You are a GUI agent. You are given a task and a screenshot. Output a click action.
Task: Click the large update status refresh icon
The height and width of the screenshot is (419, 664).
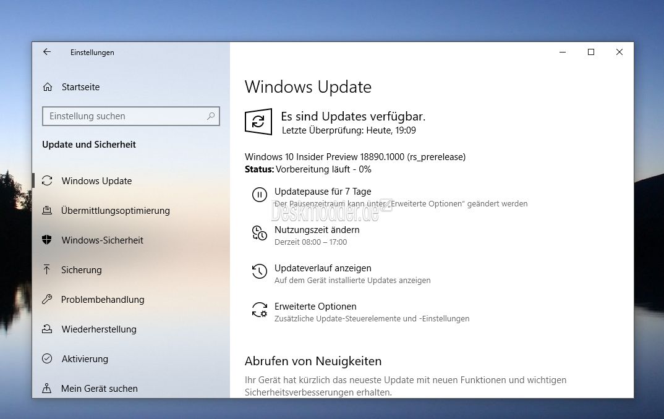[258, 122]
